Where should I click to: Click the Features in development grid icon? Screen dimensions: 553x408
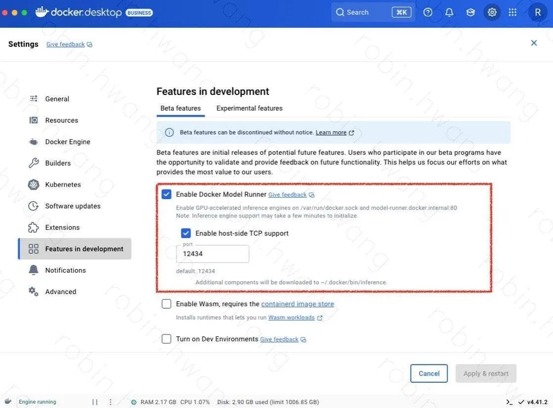coord(34,249)
